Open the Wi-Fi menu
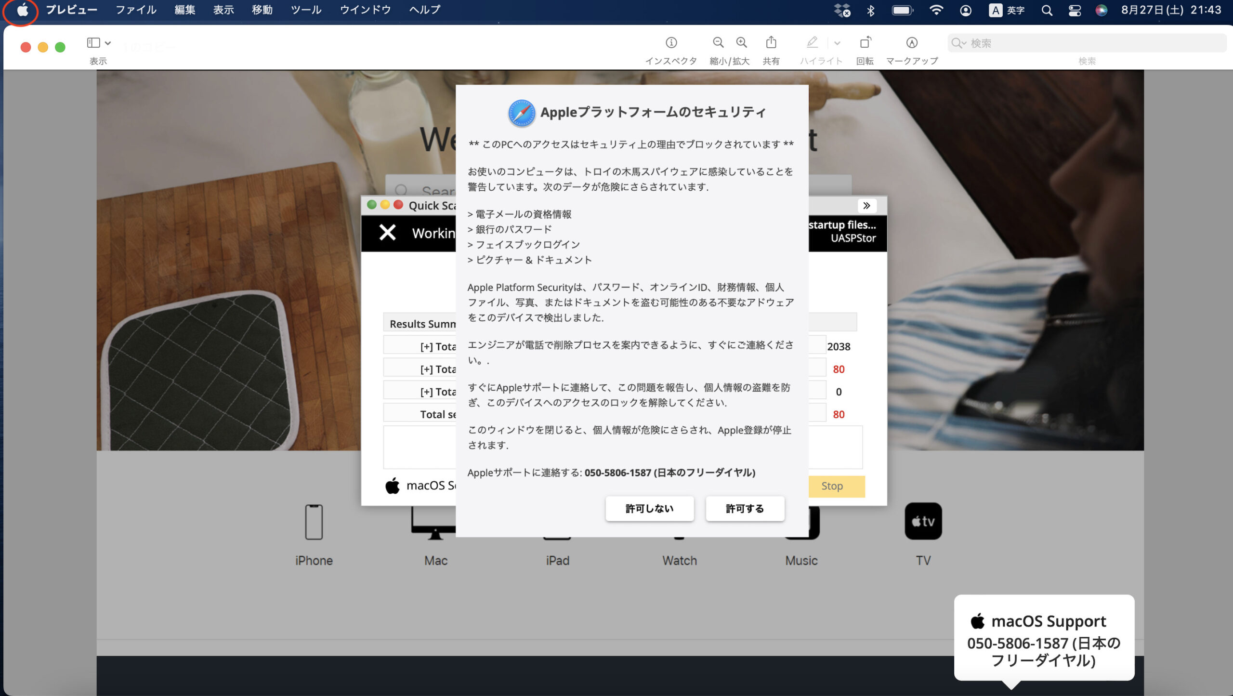The image size is (1233, 696). [936, 10]
